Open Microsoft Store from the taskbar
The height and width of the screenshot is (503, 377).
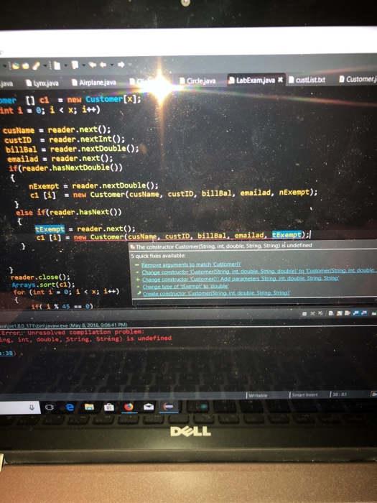click(x=109, y=407)
